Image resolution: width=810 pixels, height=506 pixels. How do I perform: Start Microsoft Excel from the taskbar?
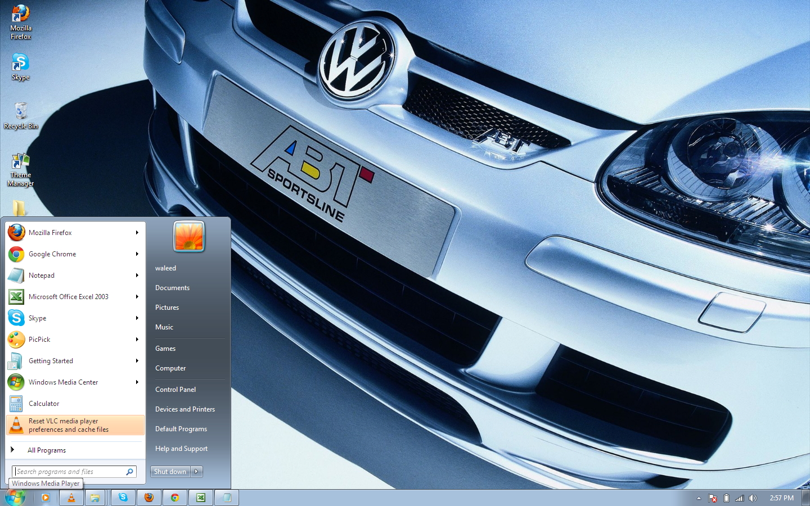pyautogui.click(x=200, y=497)
